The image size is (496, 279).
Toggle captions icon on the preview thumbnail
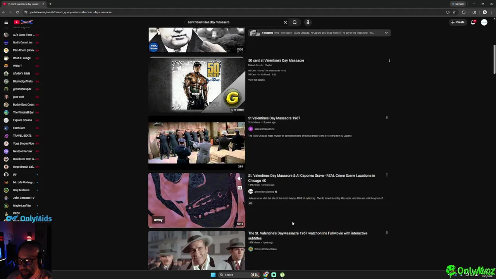[x=239, y=188]
